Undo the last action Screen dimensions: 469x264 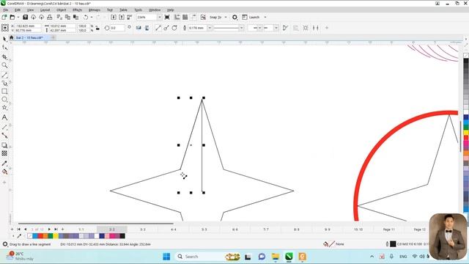click(x=86, y=18)
